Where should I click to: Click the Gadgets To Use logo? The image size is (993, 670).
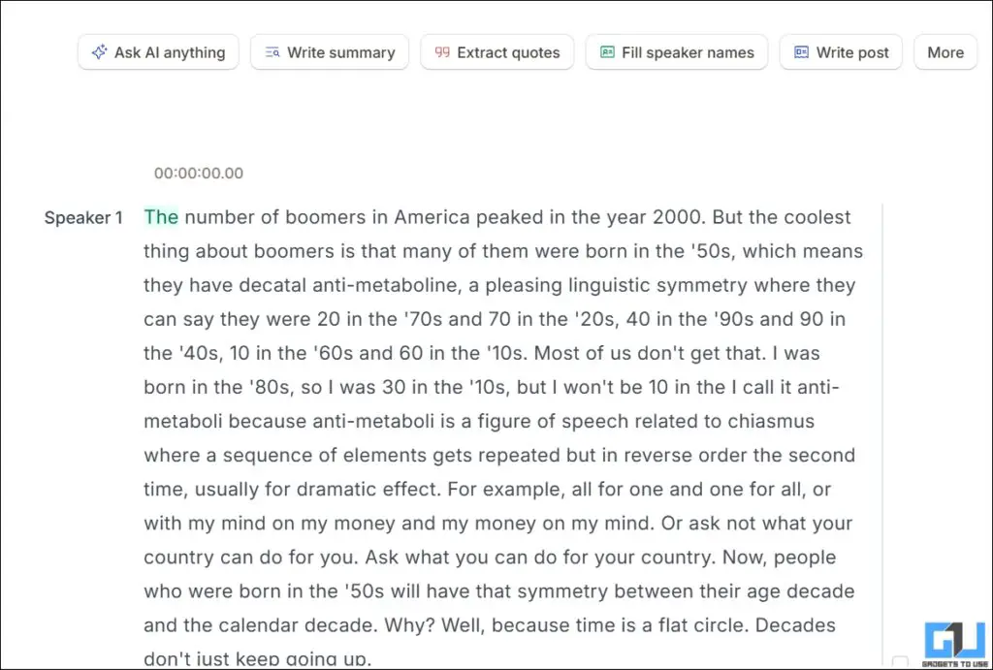click(x=954, y=645)
